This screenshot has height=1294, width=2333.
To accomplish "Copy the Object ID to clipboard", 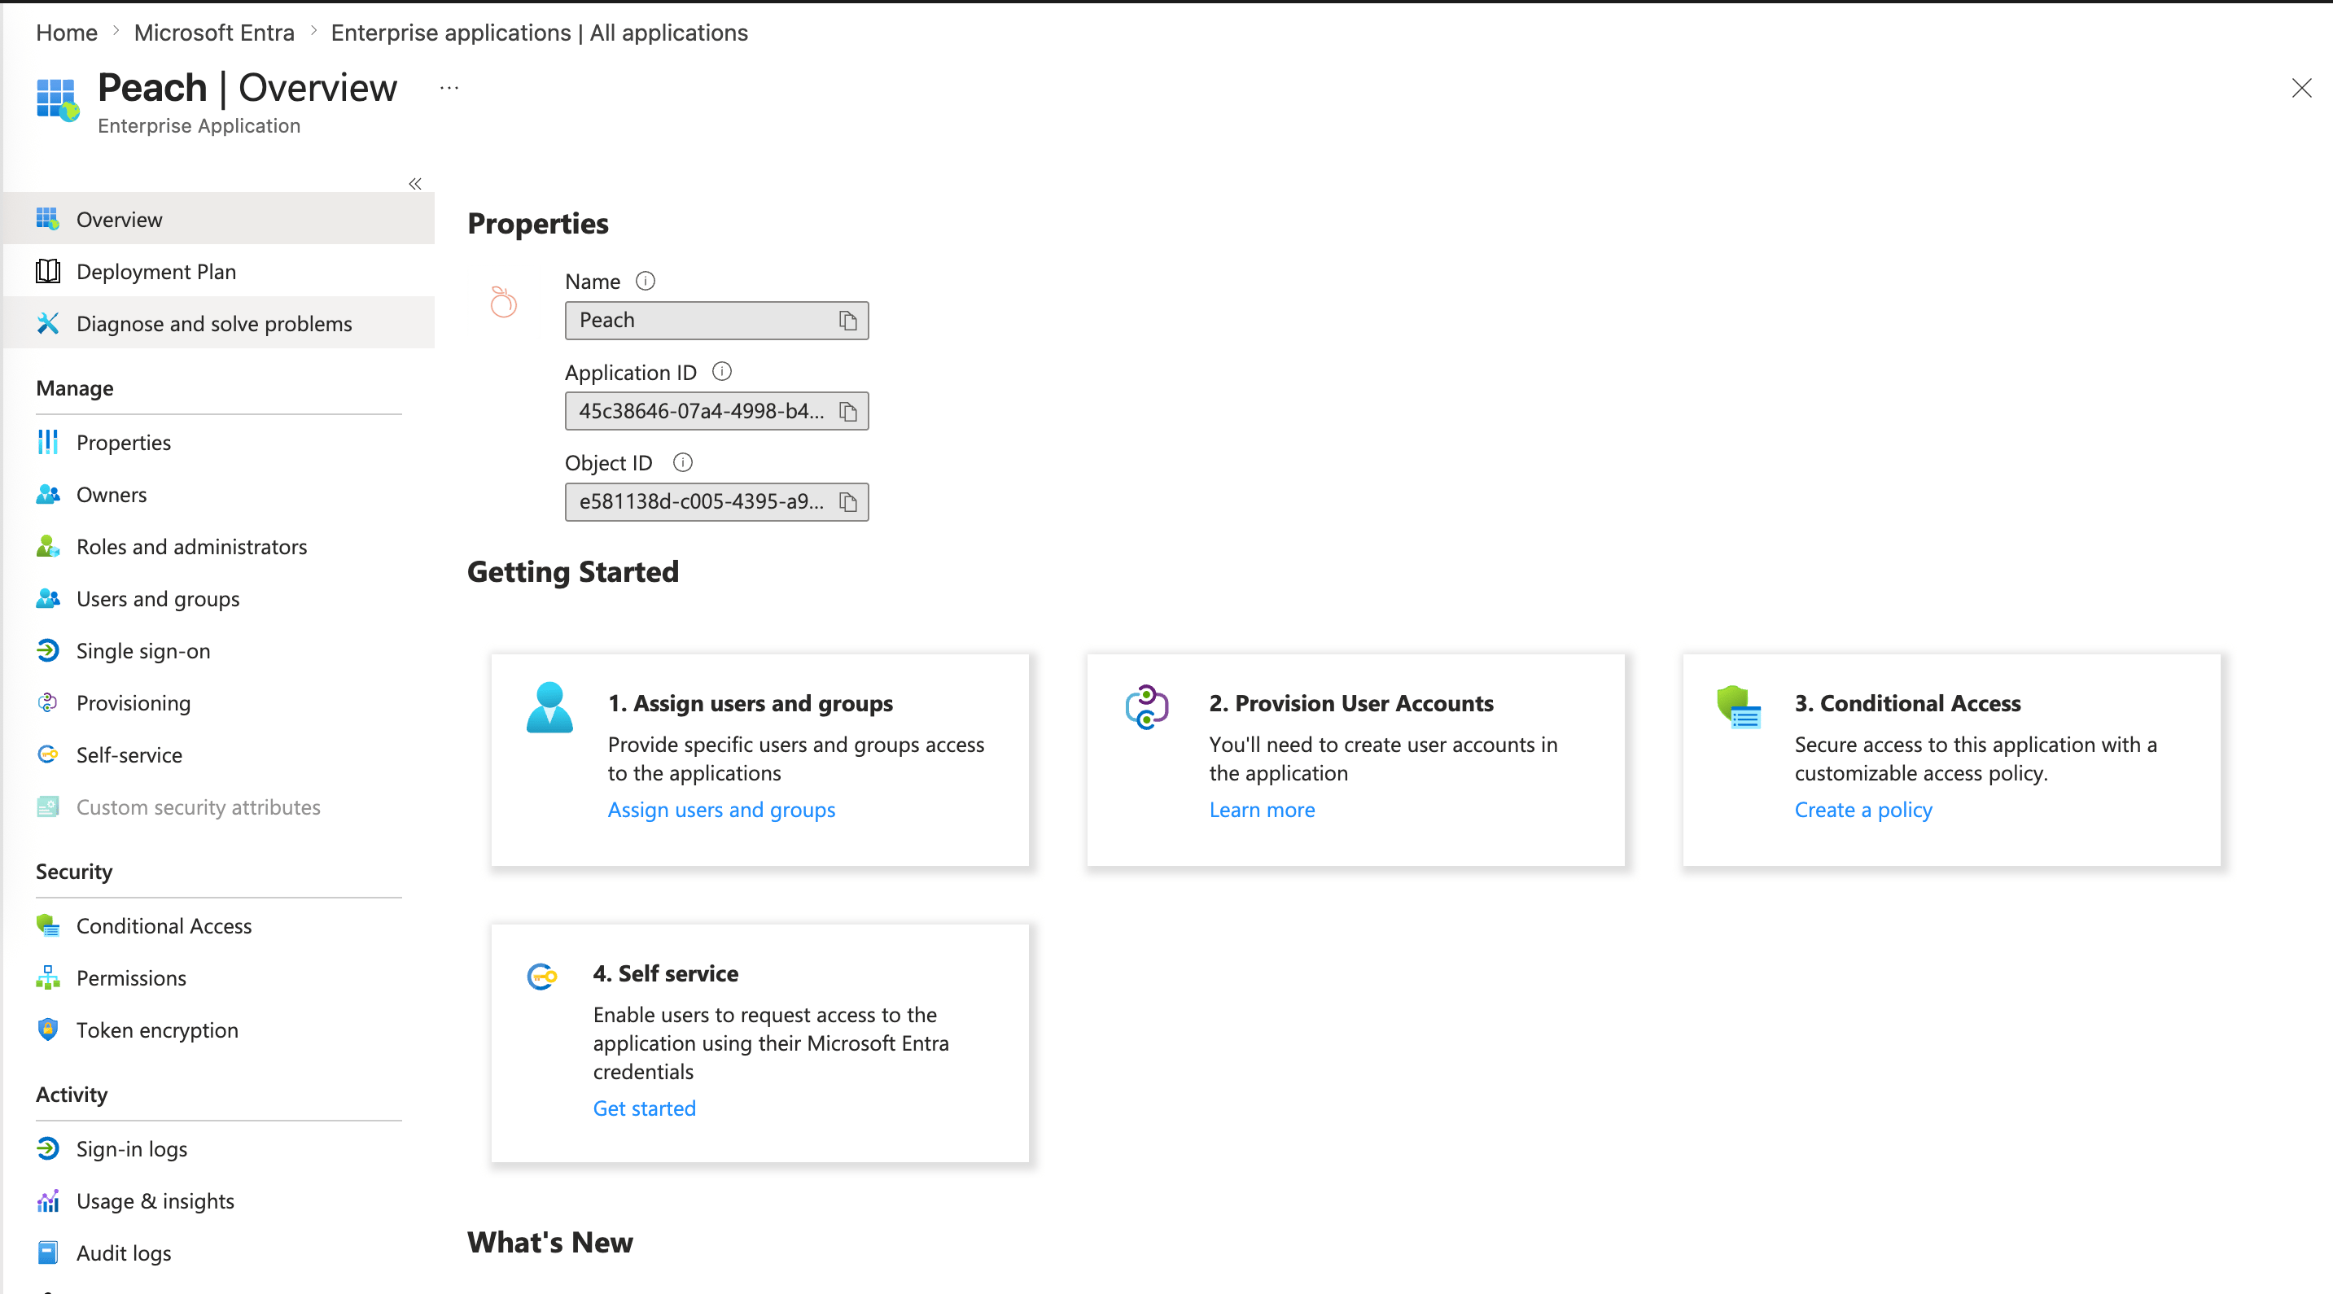I will [847, 501].
